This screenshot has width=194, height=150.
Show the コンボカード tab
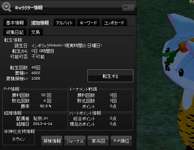point(114,22)
